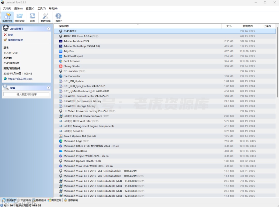
Task: Collapse the 2345看图王 details panel
Action: 48,29
